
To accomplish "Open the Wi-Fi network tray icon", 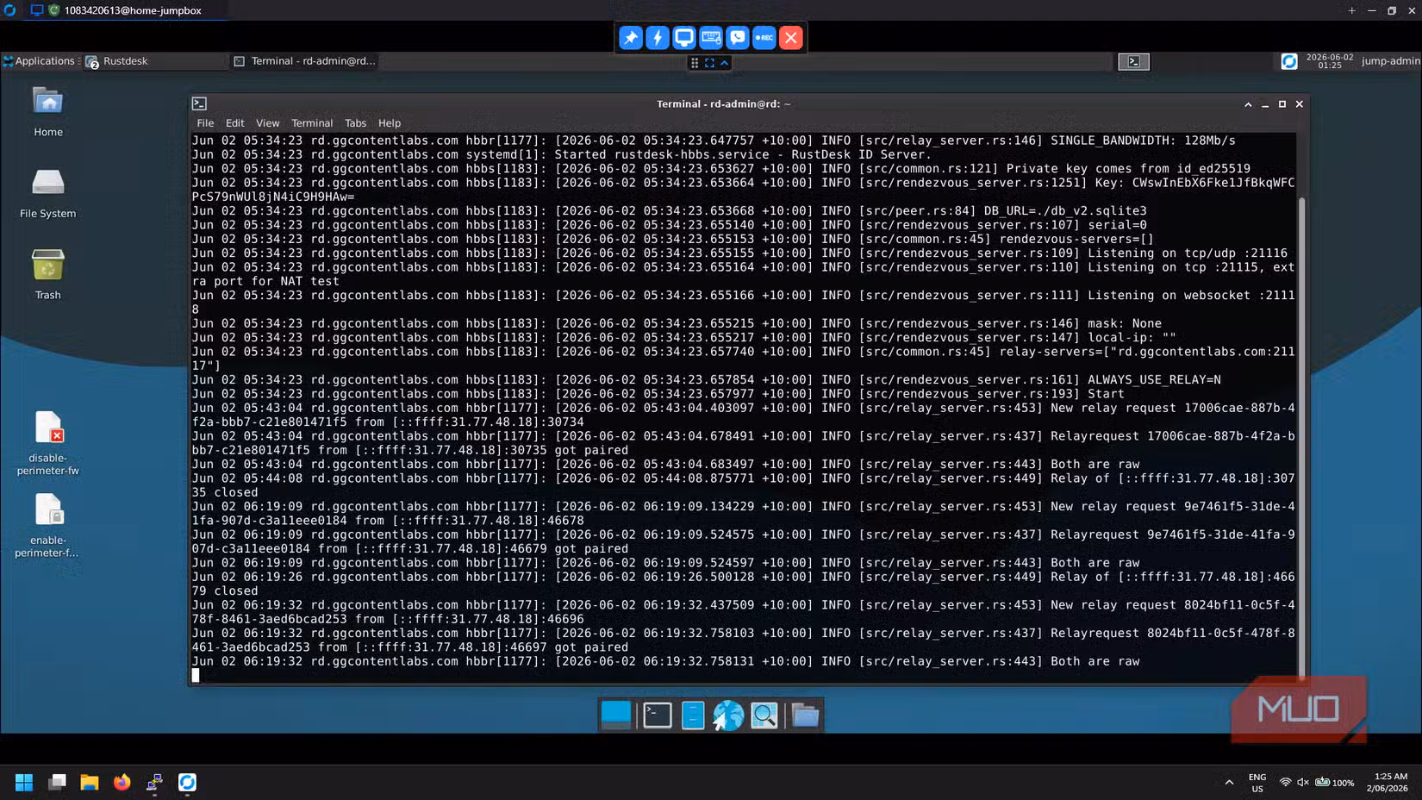I will click(x=1285, y=783).
